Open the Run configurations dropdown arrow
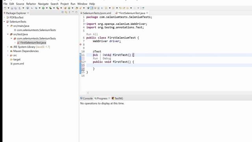 click(47, 8)
